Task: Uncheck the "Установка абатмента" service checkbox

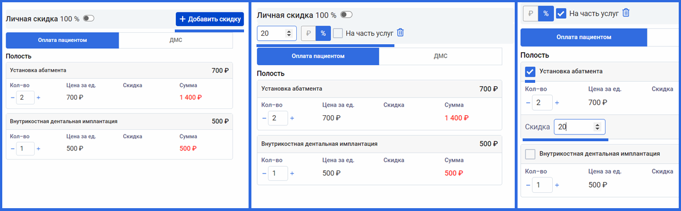Action: [531, 71]
